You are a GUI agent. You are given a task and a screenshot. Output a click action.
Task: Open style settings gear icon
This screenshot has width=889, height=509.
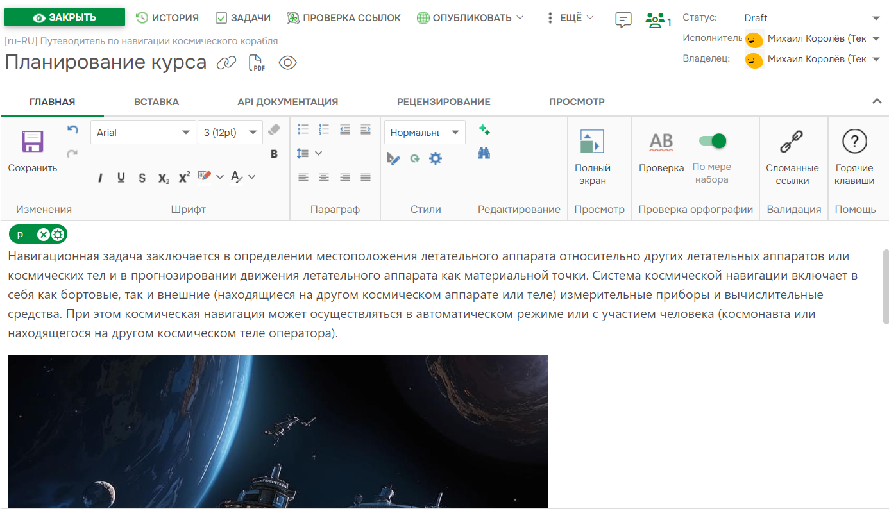pyautogui.click(x=436, y=158)
